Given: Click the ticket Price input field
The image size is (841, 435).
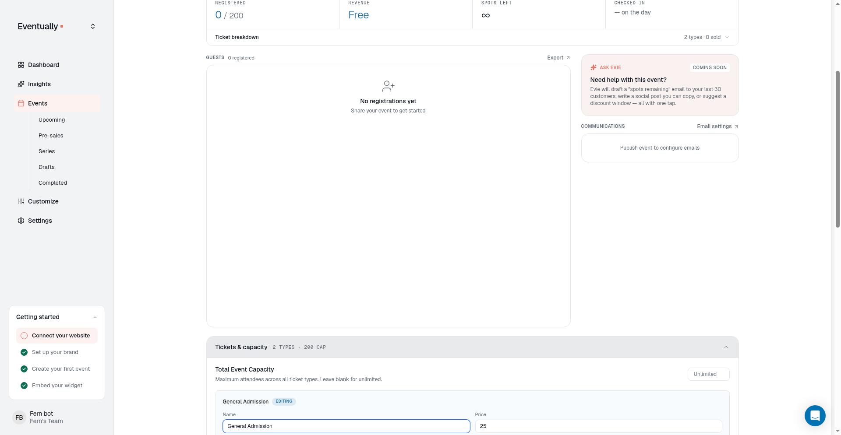Looking at the screenshot, I should 598,426.
